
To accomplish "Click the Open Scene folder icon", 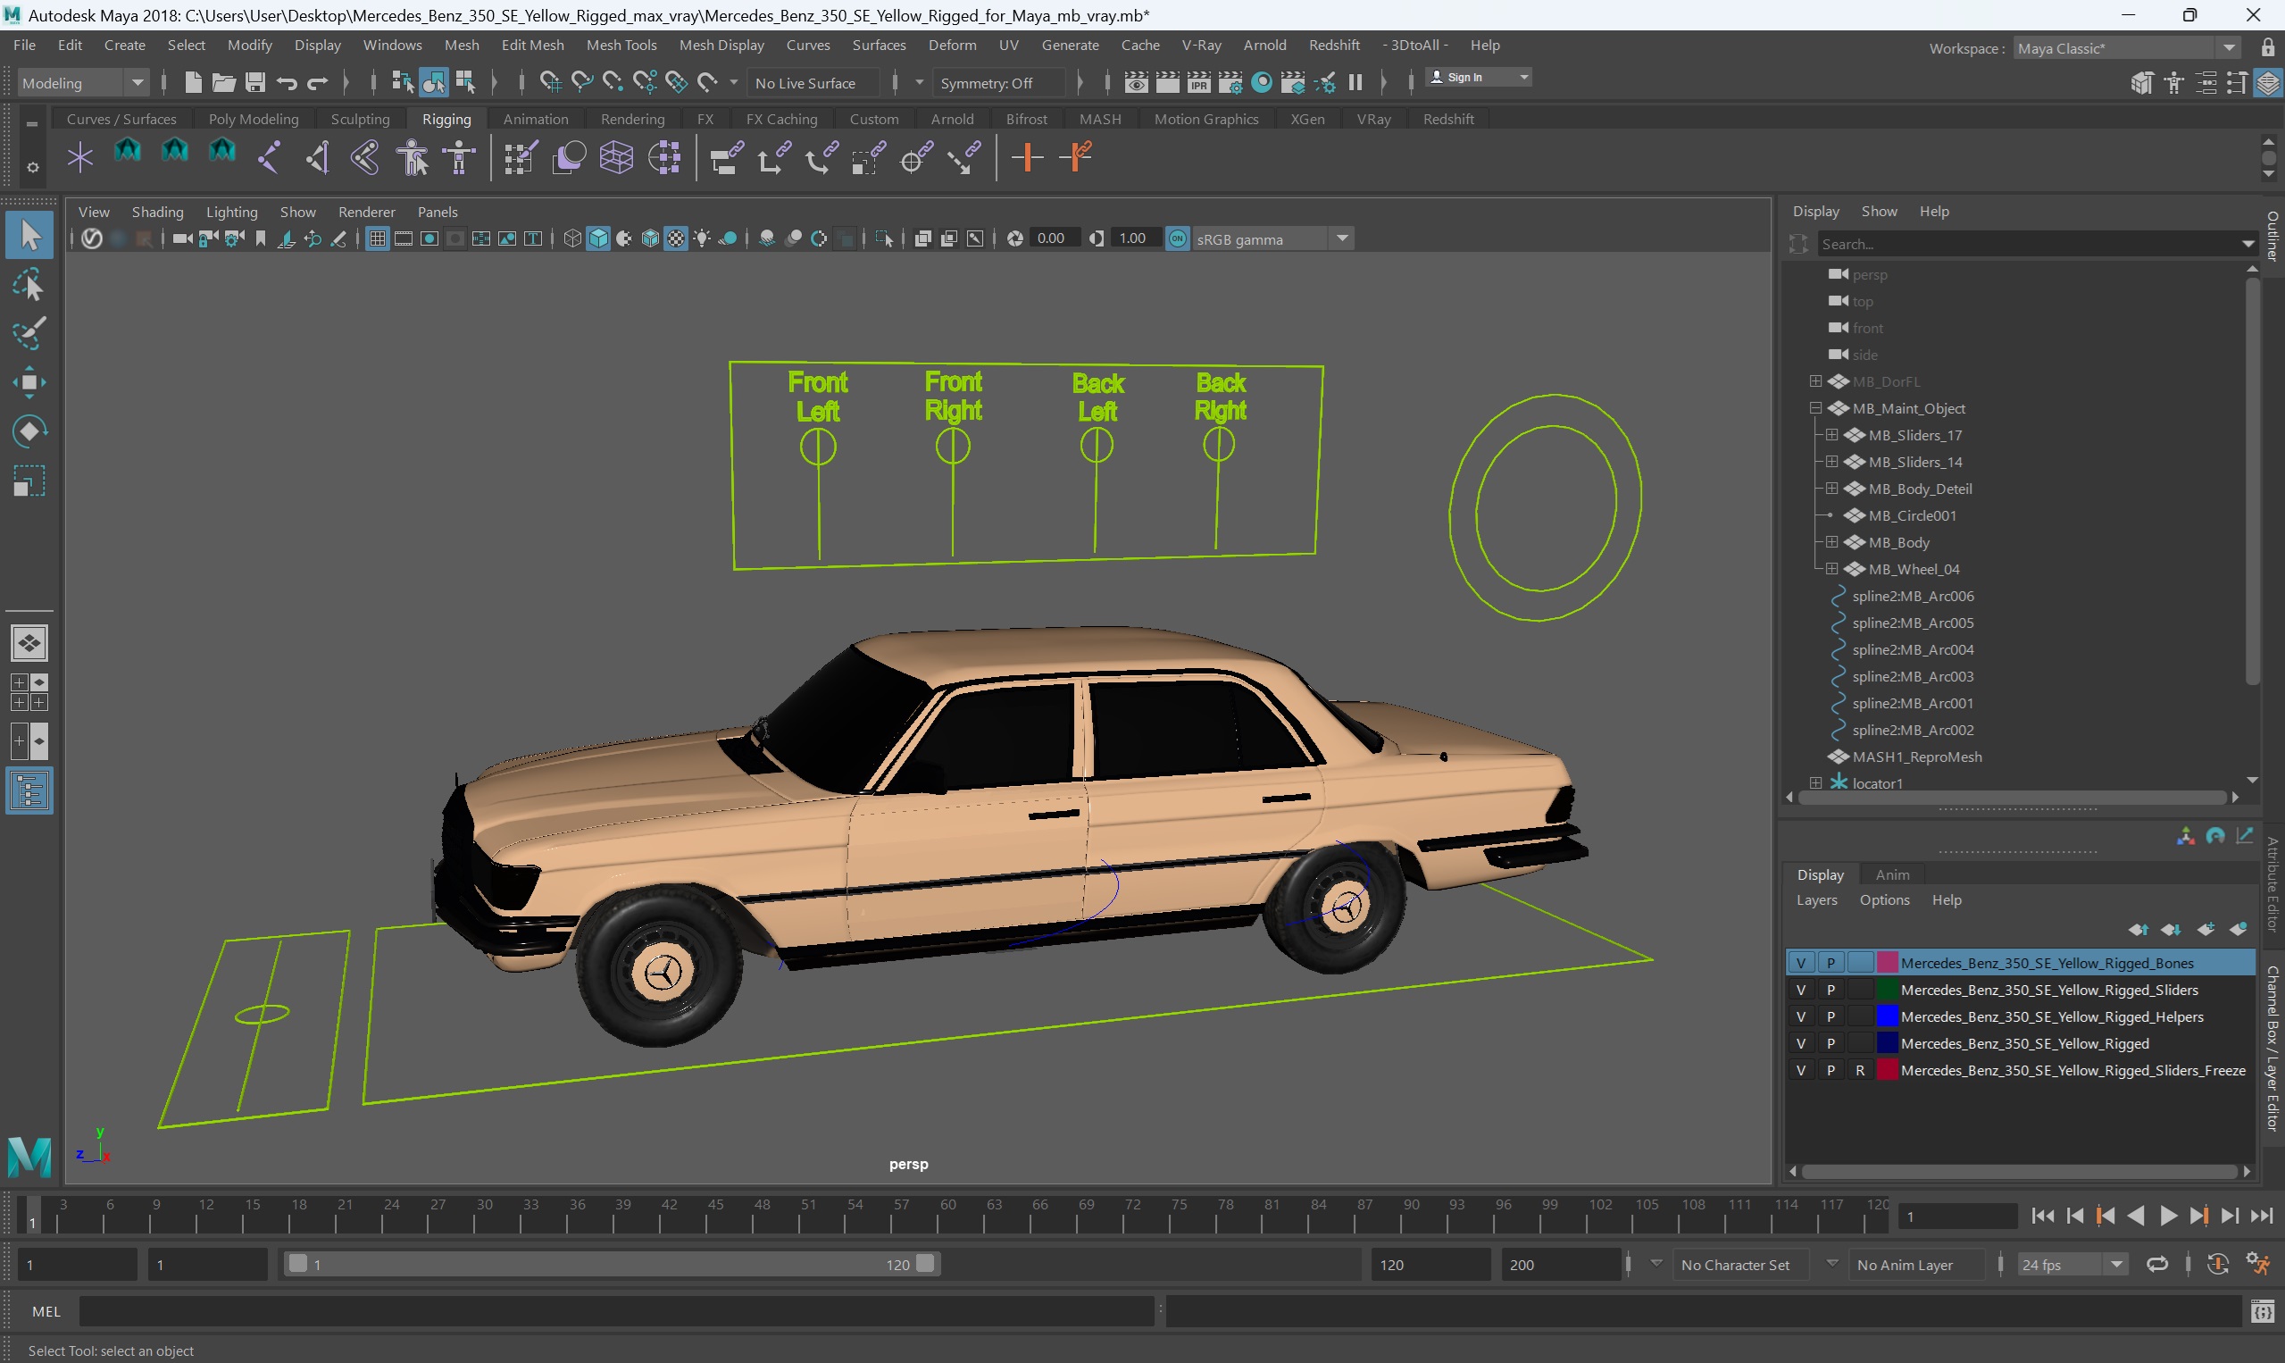I will [224, 83].
